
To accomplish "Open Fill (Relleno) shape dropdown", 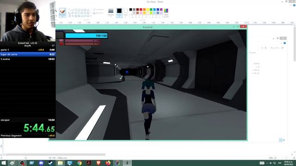I will 99,13.
